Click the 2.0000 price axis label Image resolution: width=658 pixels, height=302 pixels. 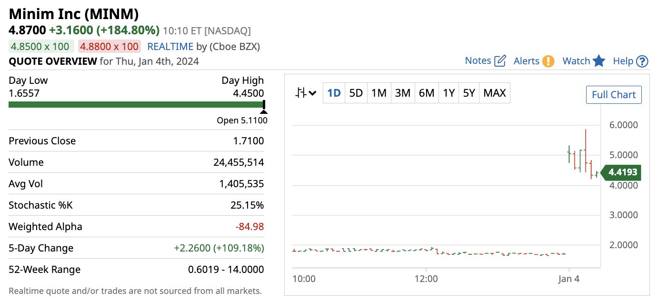tap(624, 245)
